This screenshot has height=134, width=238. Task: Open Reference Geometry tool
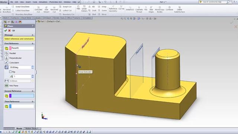[113, 9]
